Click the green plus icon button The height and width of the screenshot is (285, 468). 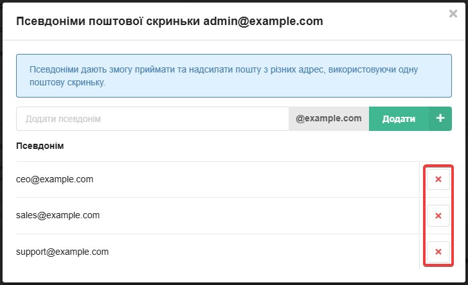click(x=440, y=119)
